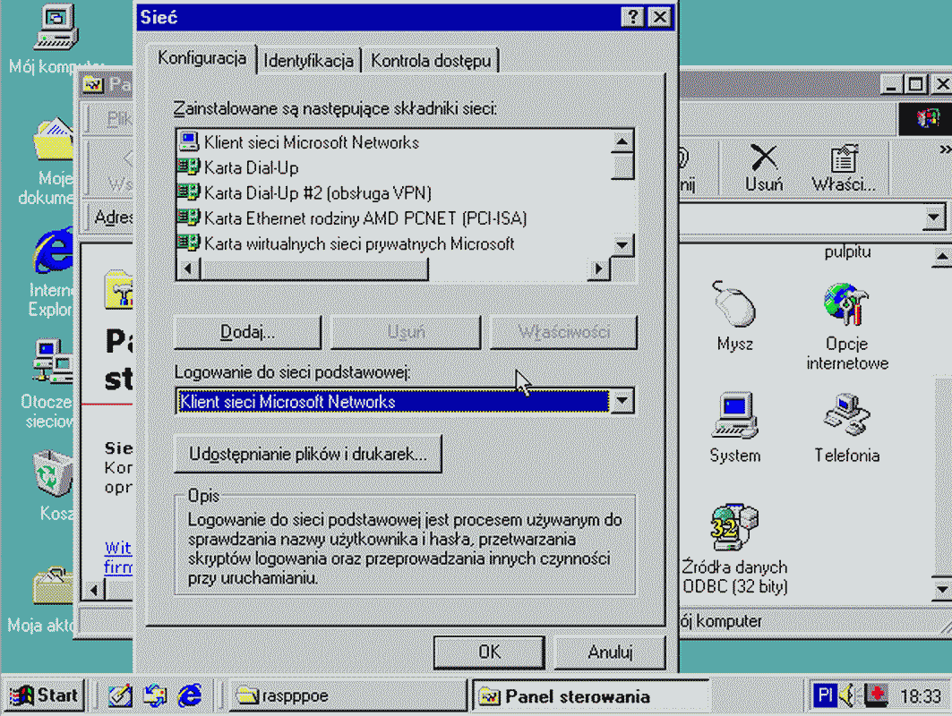Expand the Panel sterowania toolbar overflow chevron
Image resolution: width=952 pixels, height=716 pixels.
[944, 149]
